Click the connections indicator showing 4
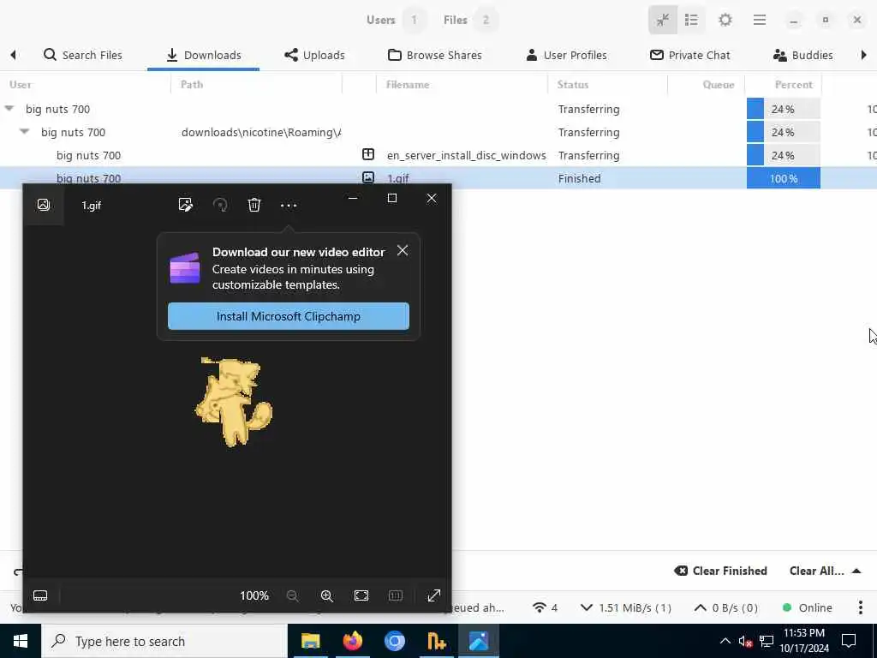The image size is (877, 658). [x=546, y=607]
